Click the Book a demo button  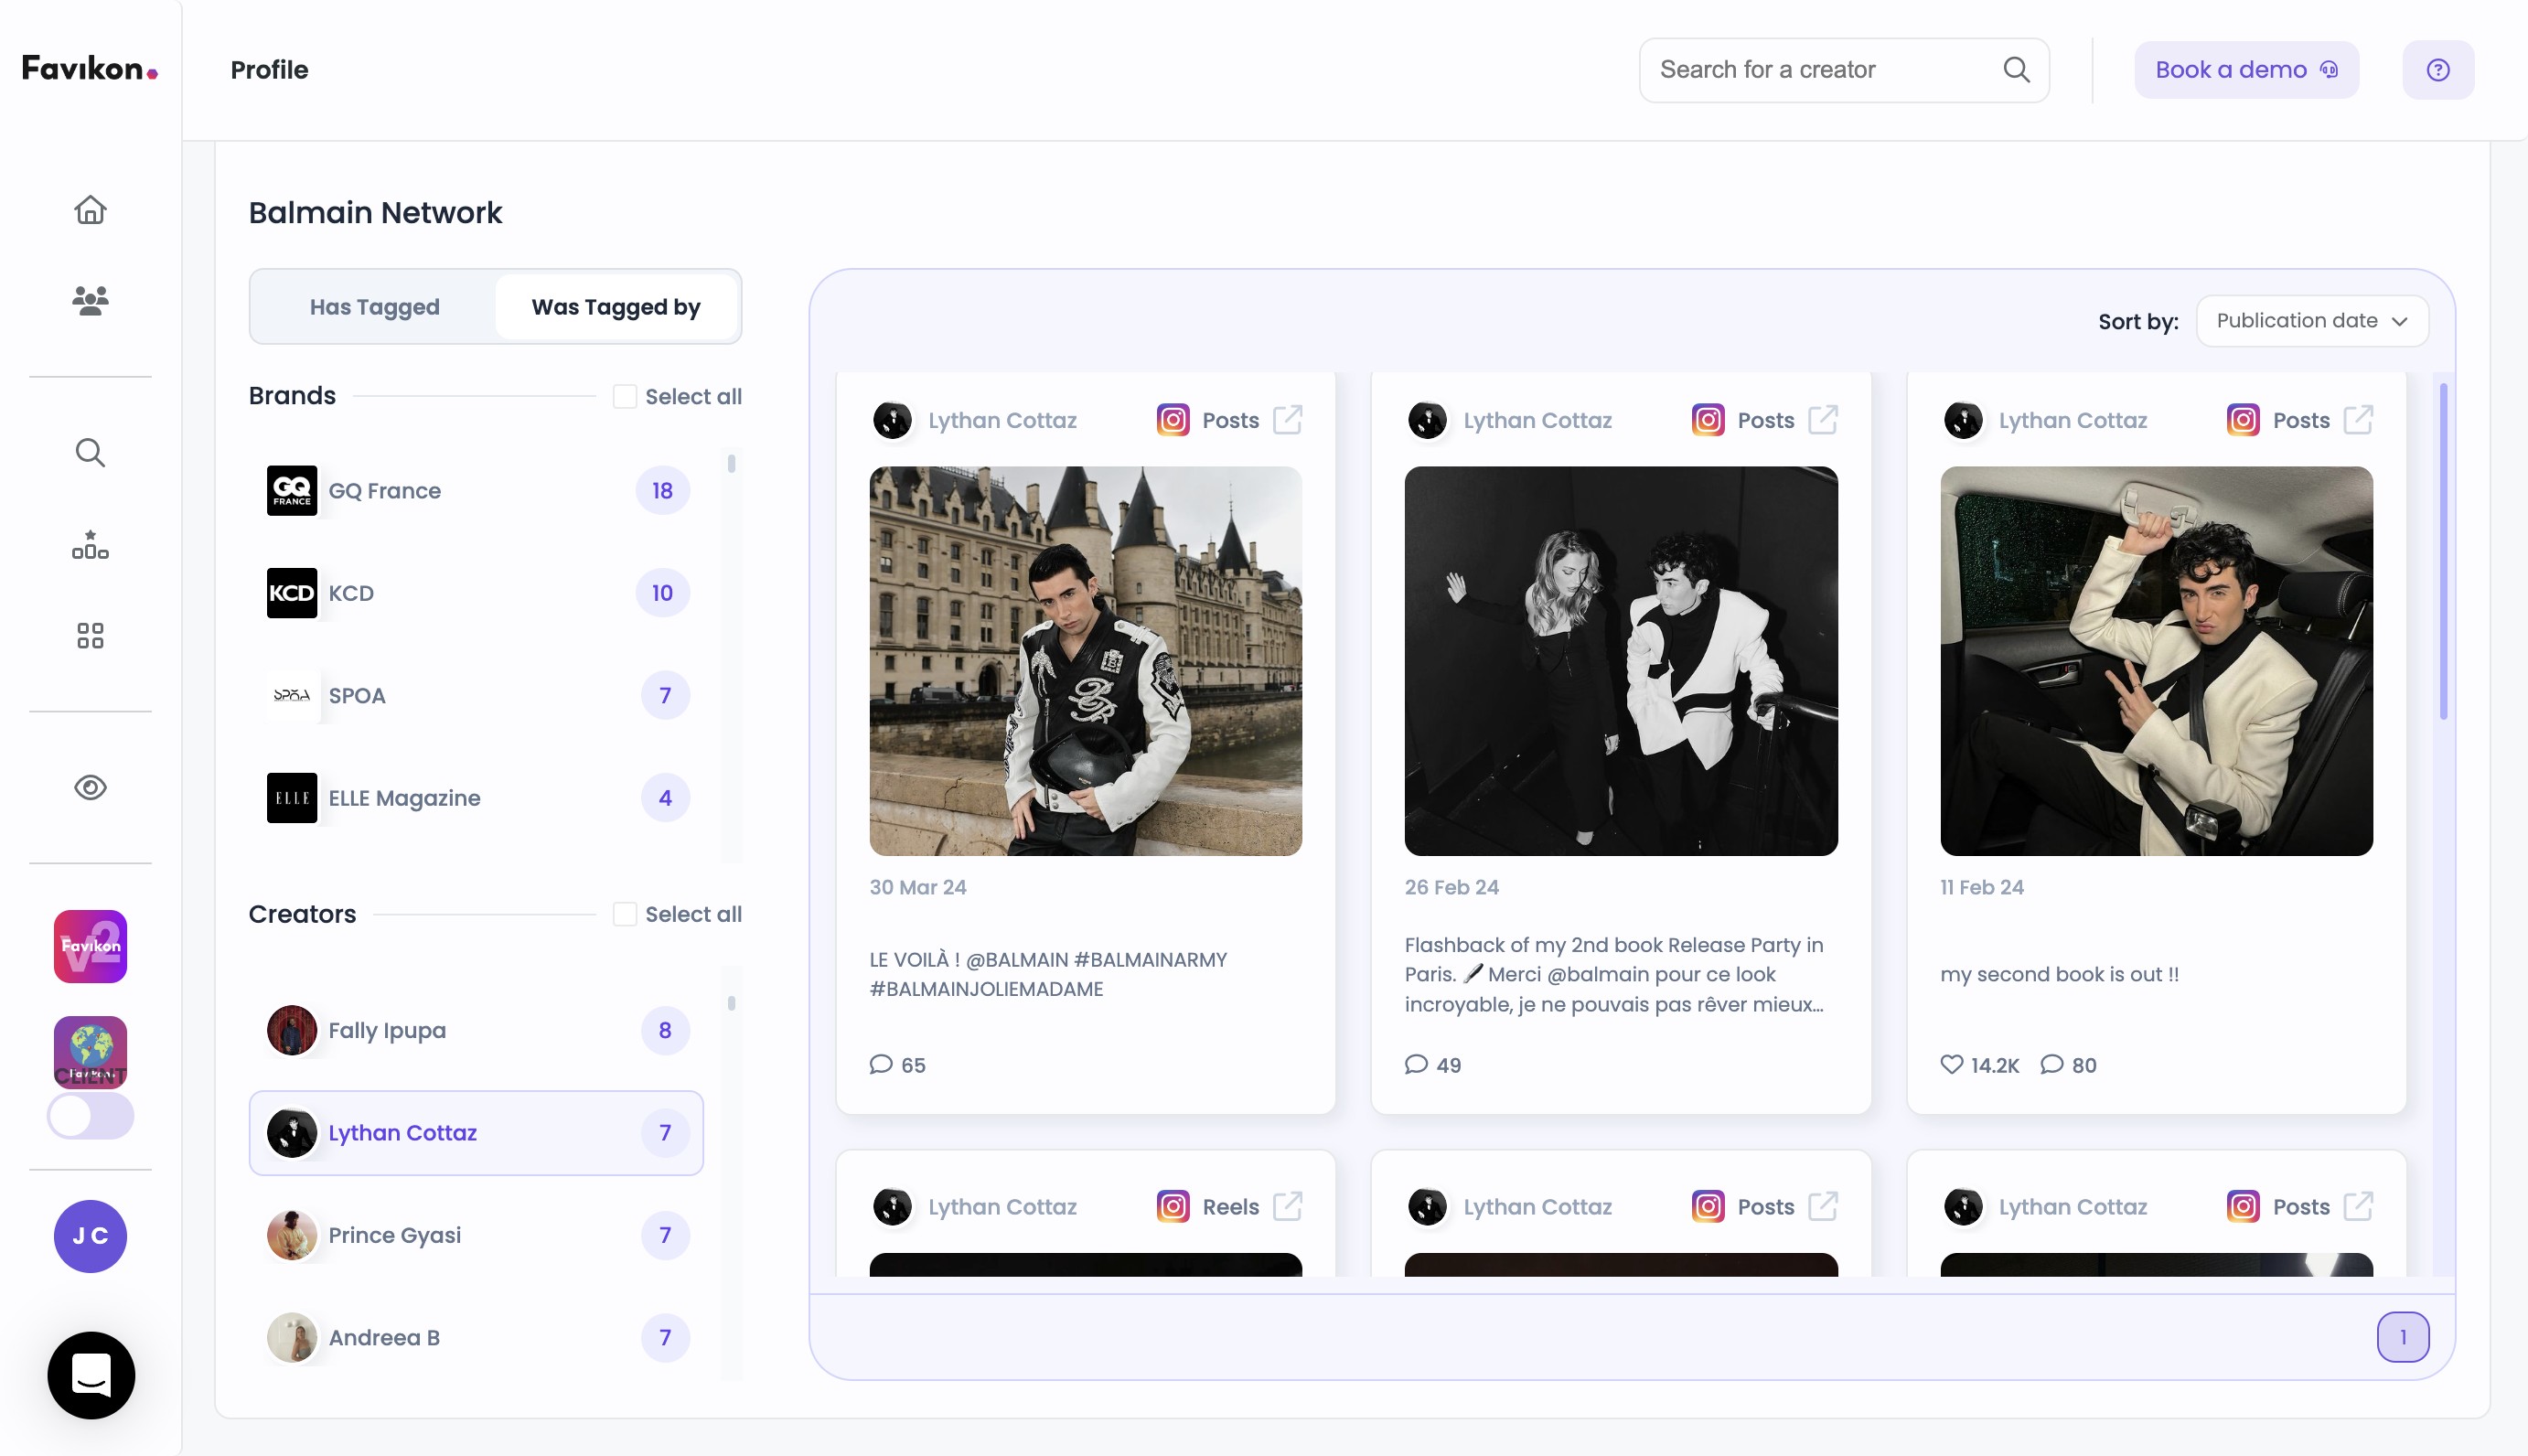tap(2245, 70)
